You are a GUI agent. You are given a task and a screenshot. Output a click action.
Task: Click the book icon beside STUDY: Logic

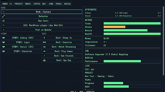point(4,42)
